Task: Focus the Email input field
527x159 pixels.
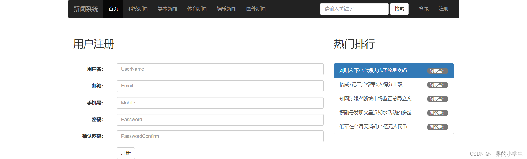Action: (x=220, y=86)
